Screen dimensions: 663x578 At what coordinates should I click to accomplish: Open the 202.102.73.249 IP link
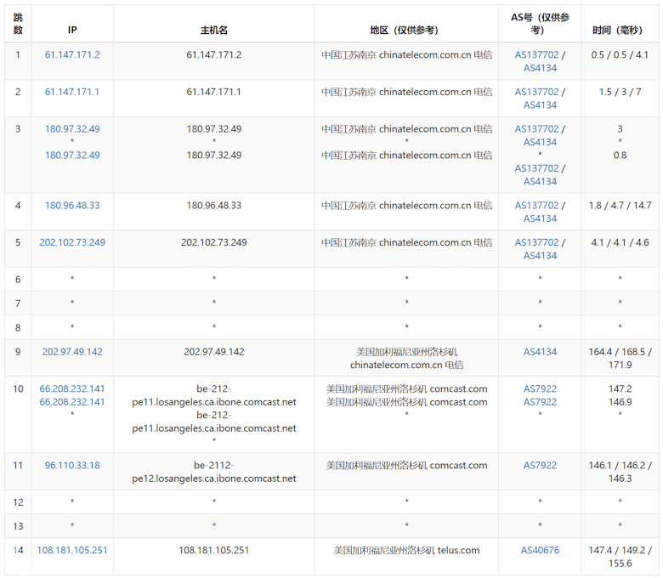pos(72,242)
